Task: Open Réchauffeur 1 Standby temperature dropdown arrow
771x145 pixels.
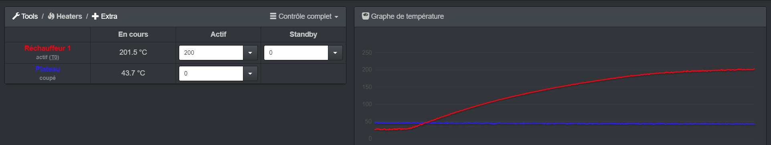Action: (335, 53)
